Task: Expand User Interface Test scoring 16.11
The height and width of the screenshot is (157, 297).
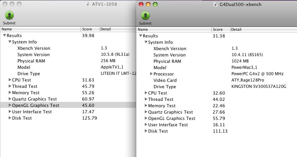Action: tap(146, 125)
